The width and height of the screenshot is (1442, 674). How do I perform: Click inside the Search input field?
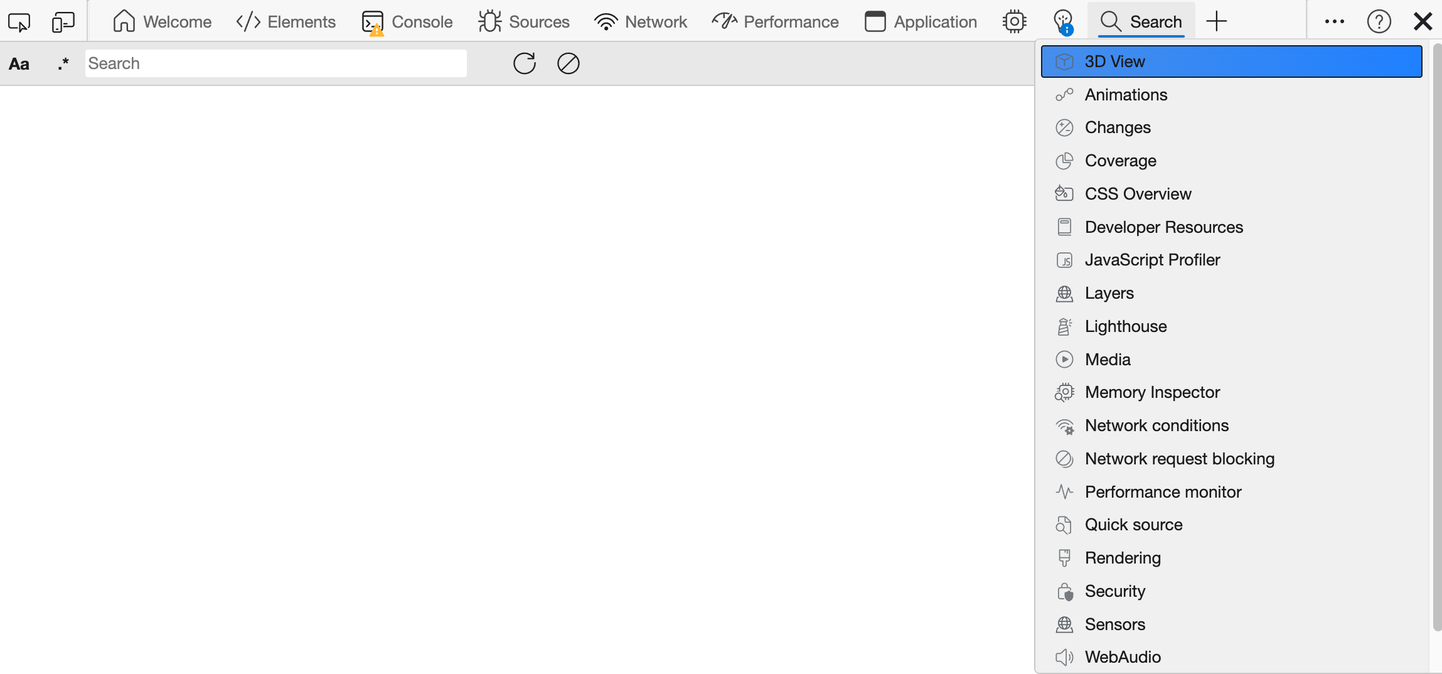(x=276, y=63)
